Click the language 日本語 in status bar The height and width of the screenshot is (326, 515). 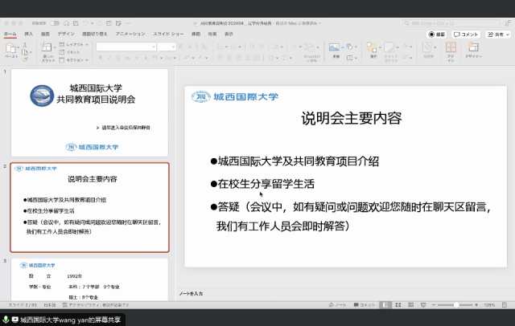coord(50,305)
